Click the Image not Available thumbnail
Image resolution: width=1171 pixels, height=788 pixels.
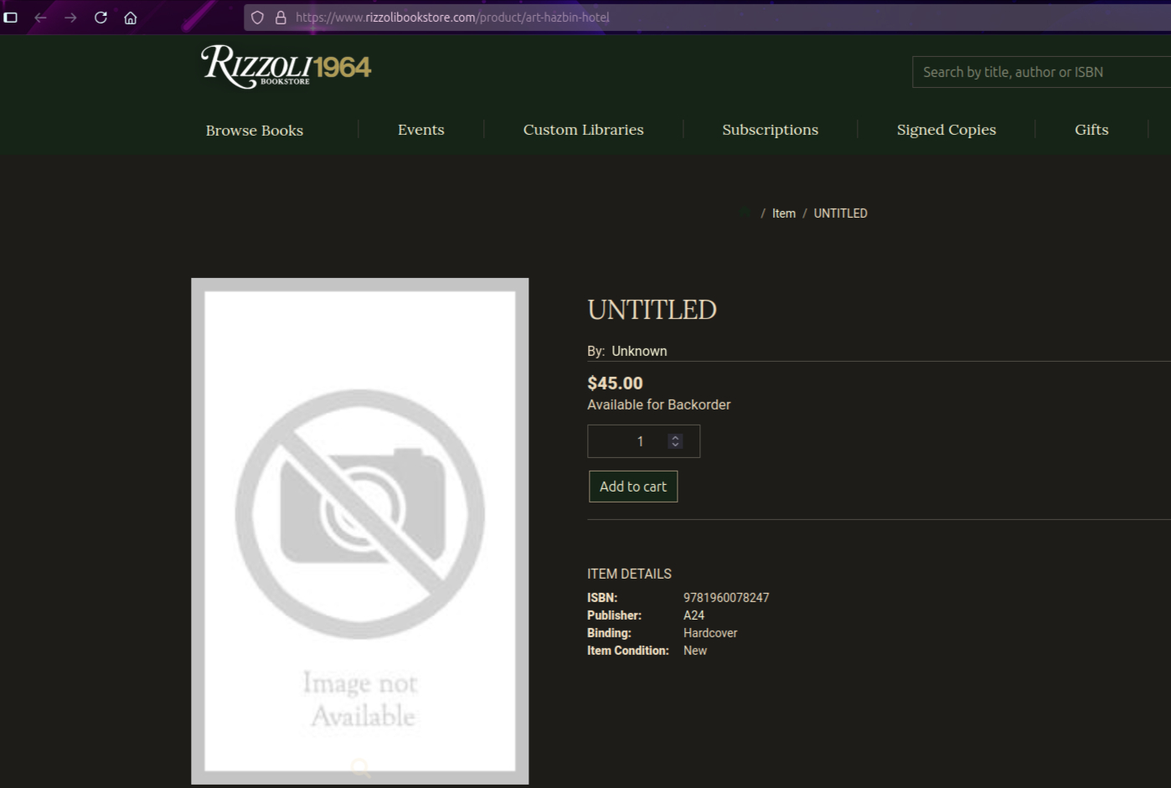[x=360, y=530]
